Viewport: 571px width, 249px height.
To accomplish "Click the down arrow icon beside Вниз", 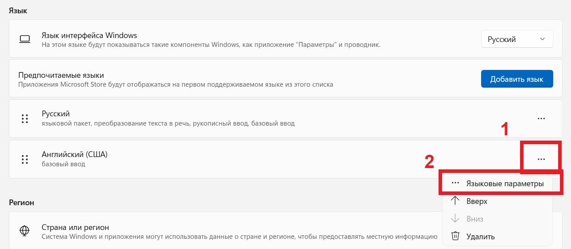I will click(x=454, y=219).
